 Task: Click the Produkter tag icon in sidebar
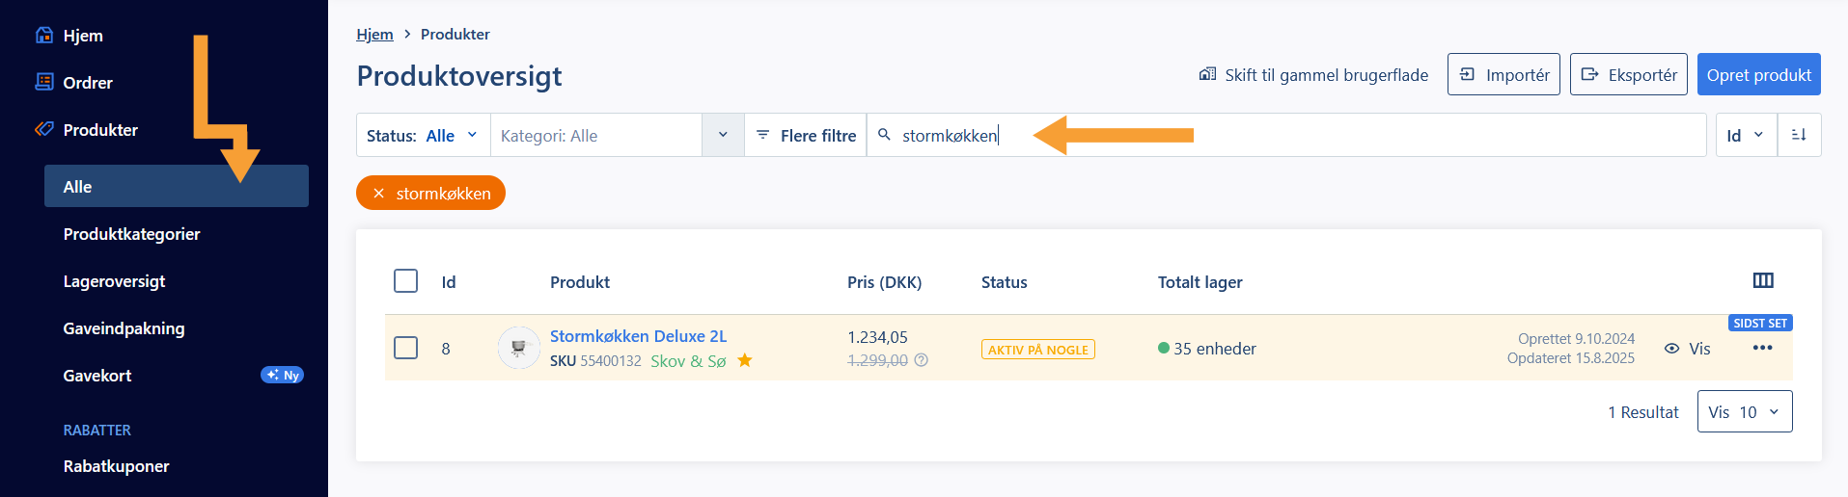click(44, 129)
